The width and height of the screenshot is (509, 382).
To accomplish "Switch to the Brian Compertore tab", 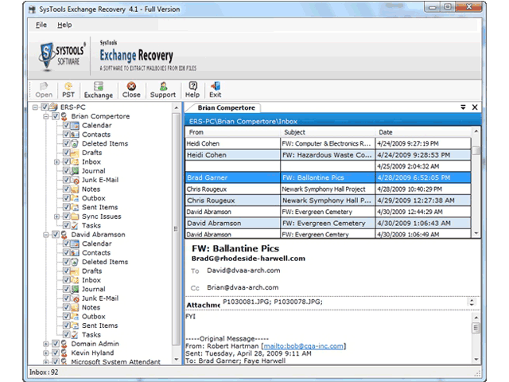I will pyautogui.click(x=226, y=107).
